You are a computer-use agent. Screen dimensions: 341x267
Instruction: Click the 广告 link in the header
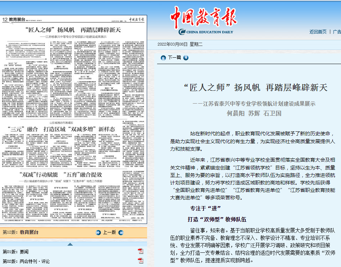click(337, 32)
